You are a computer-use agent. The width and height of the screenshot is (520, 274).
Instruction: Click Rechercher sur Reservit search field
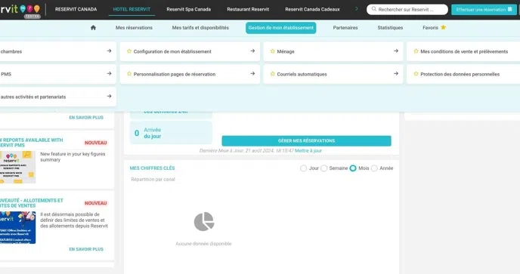coord(407,9)
